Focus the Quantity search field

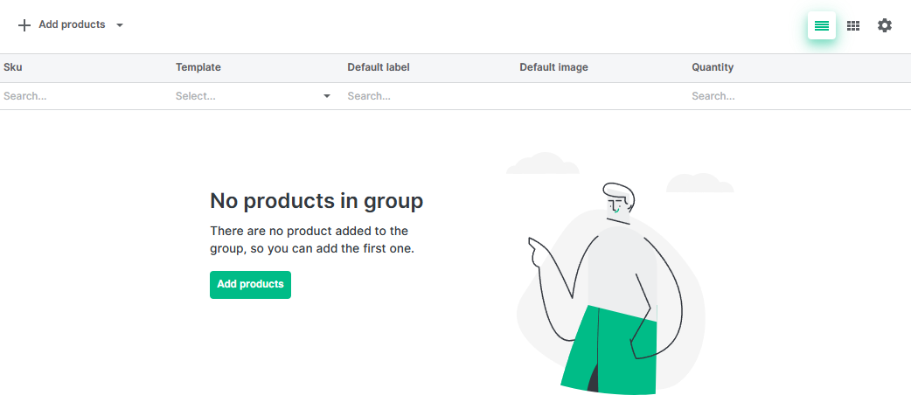[x=787, y=96]
